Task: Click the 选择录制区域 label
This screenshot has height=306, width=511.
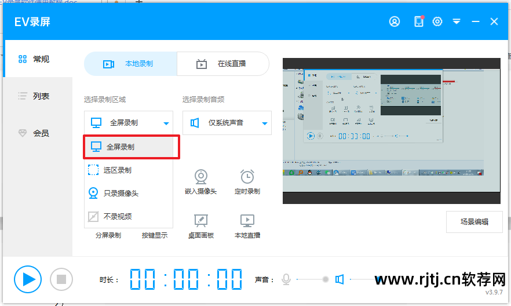Action: pyautogui.click(x=105, y=100)
